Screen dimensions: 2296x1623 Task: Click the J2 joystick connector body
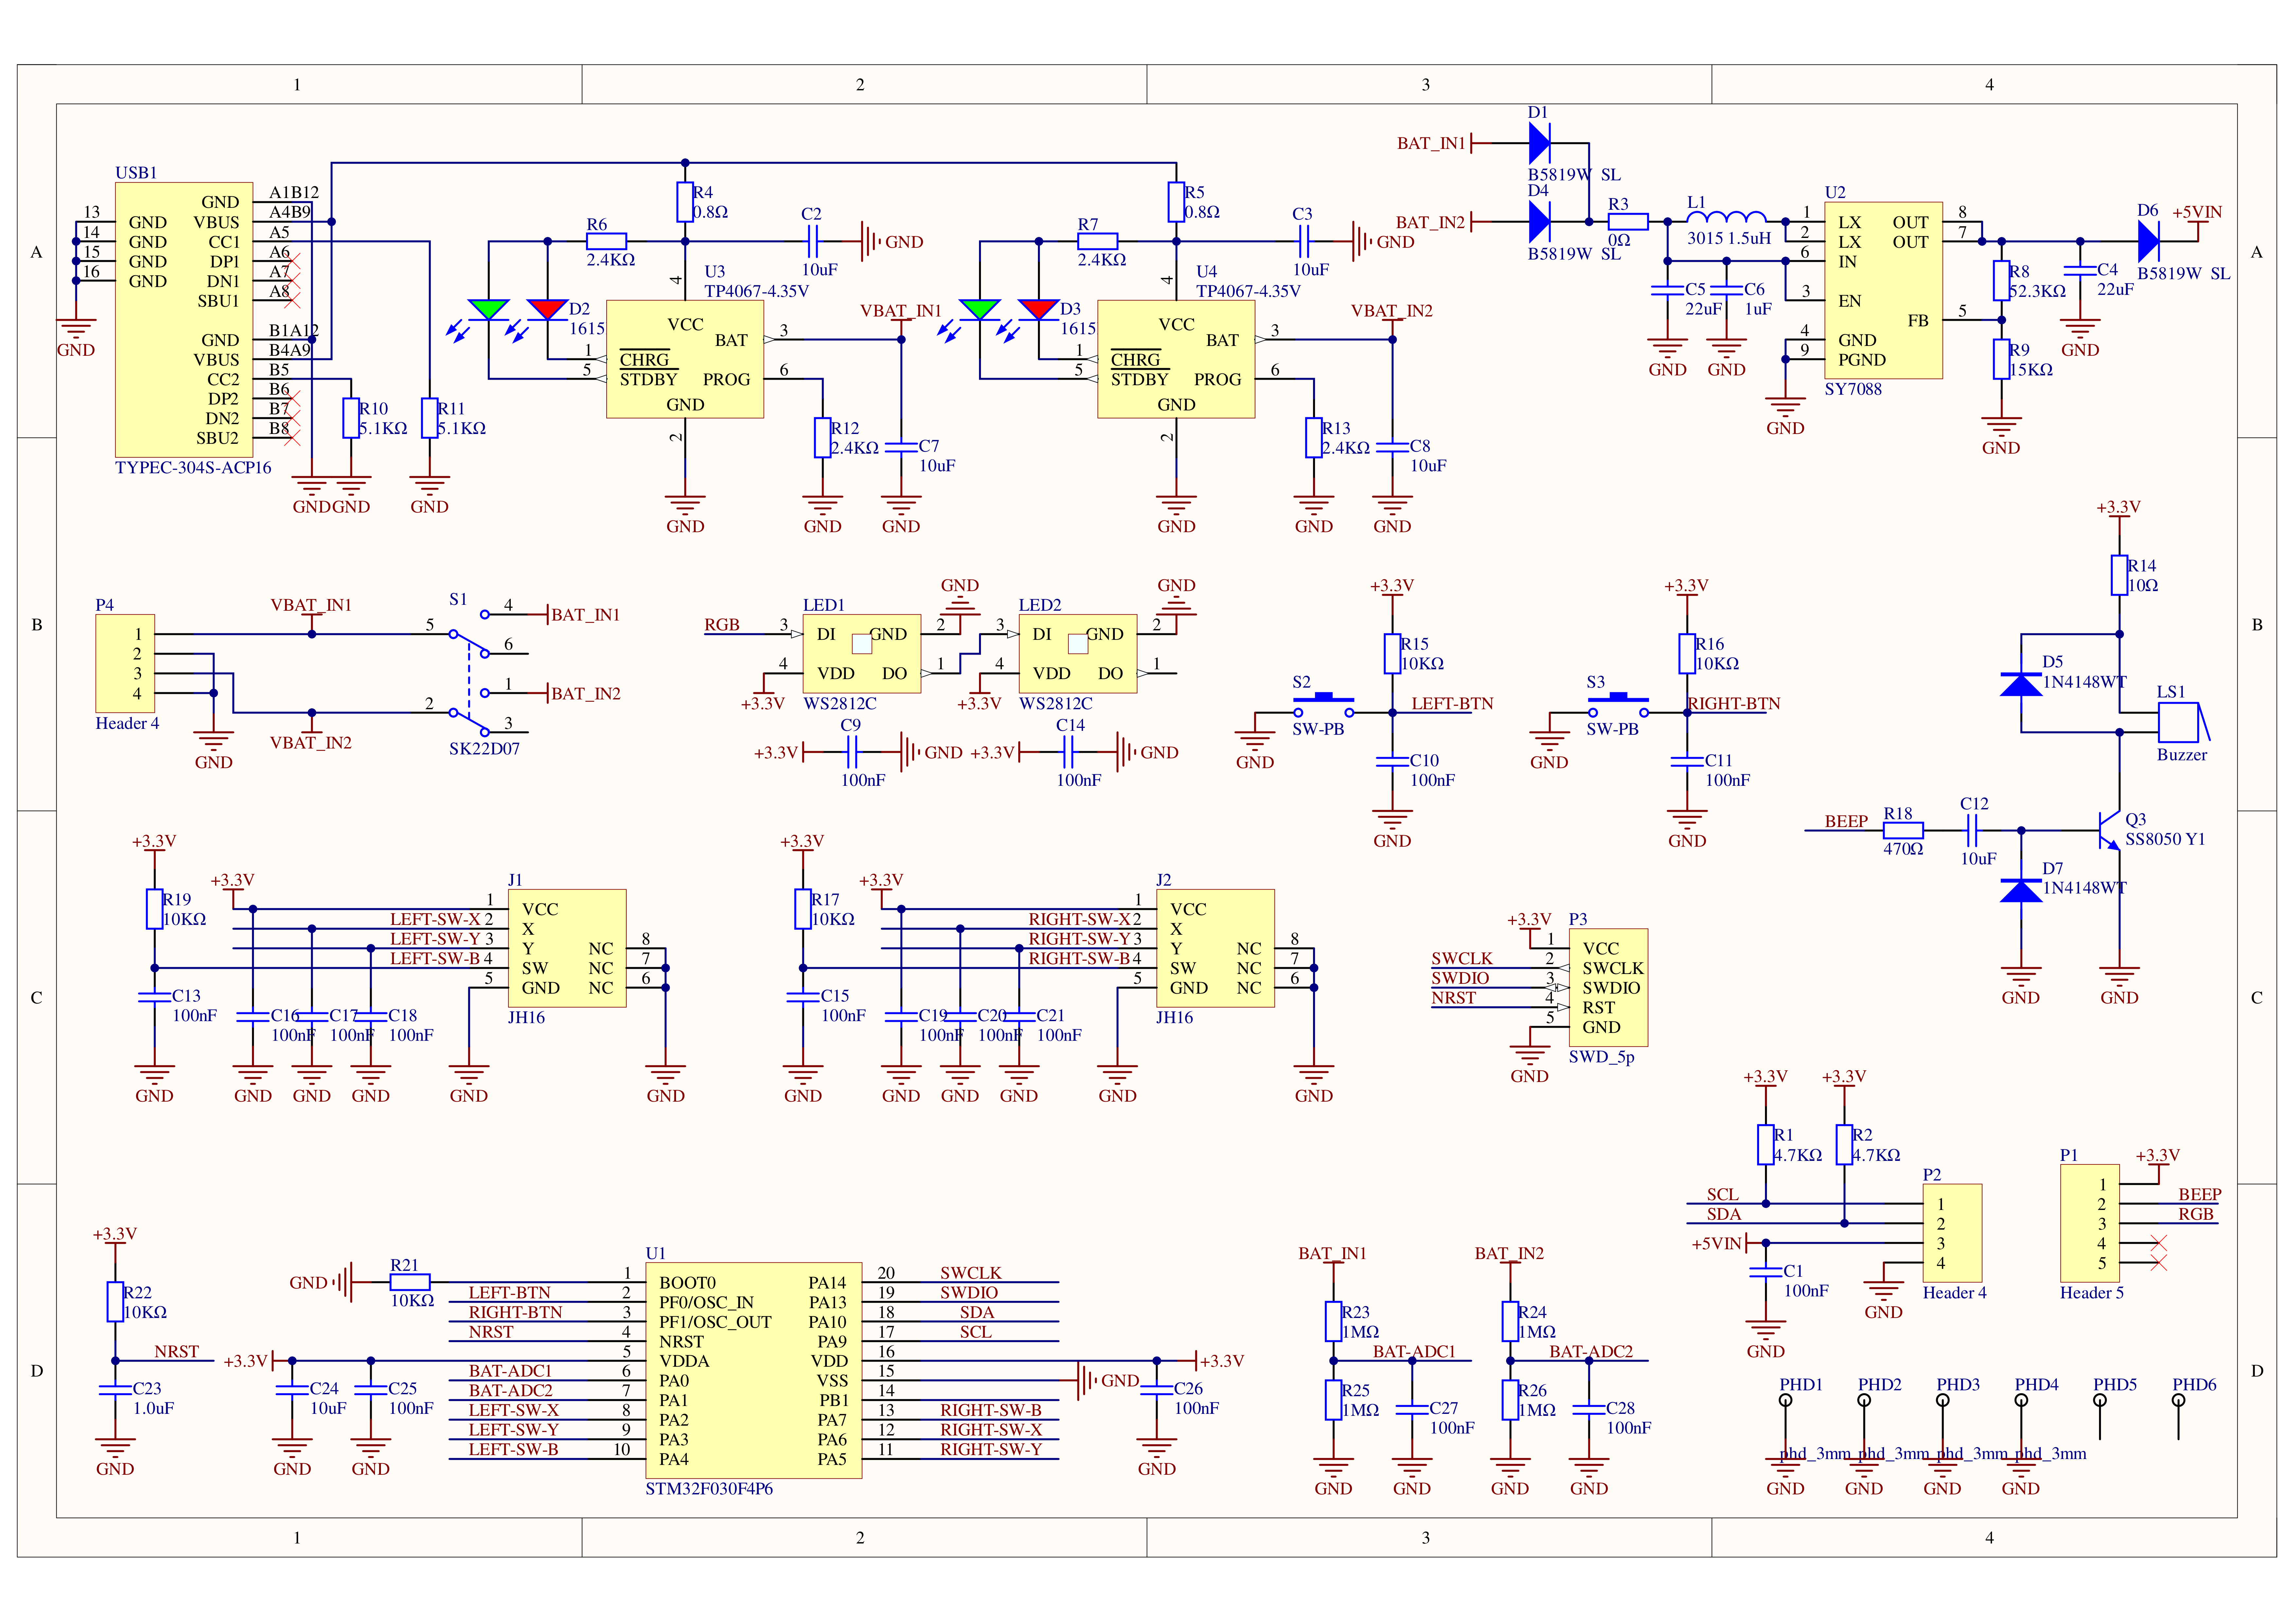(x=1215, y=948)
